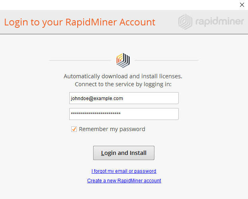This screenshot has width=248, height=199.
Task: Click on the password asterisks
Action: click(x=96, y=114)
